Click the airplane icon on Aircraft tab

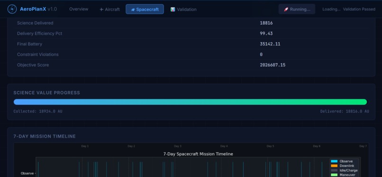click(101, 9)
